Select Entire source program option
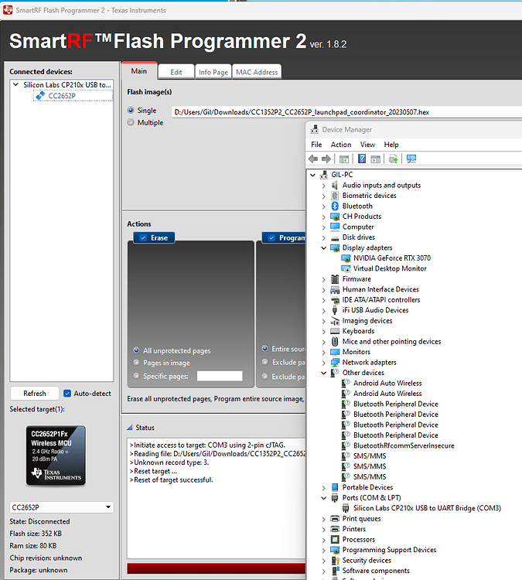The width and height of the screenshot is (522, 580). 265,349
